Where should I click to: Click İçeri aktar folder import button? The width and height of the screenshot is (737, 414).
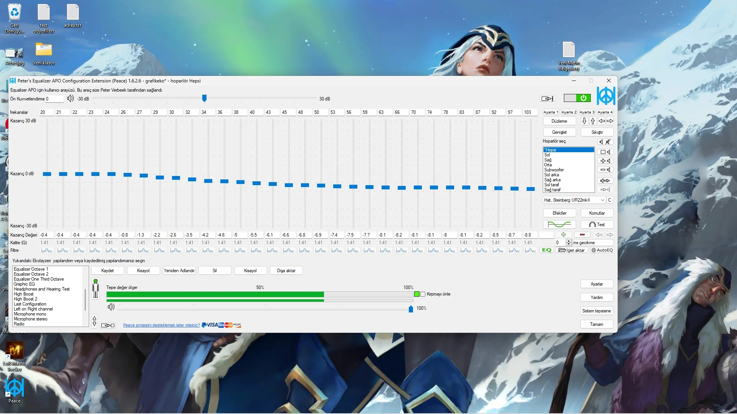click(572, 250)
